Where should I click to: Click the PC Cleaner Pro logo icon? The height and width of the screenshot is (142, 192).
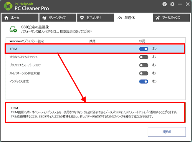pos(8,6)
